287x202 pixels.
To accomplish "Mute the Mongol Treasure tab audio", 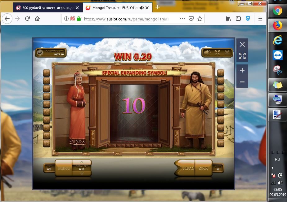I will [x=142, y=7].
